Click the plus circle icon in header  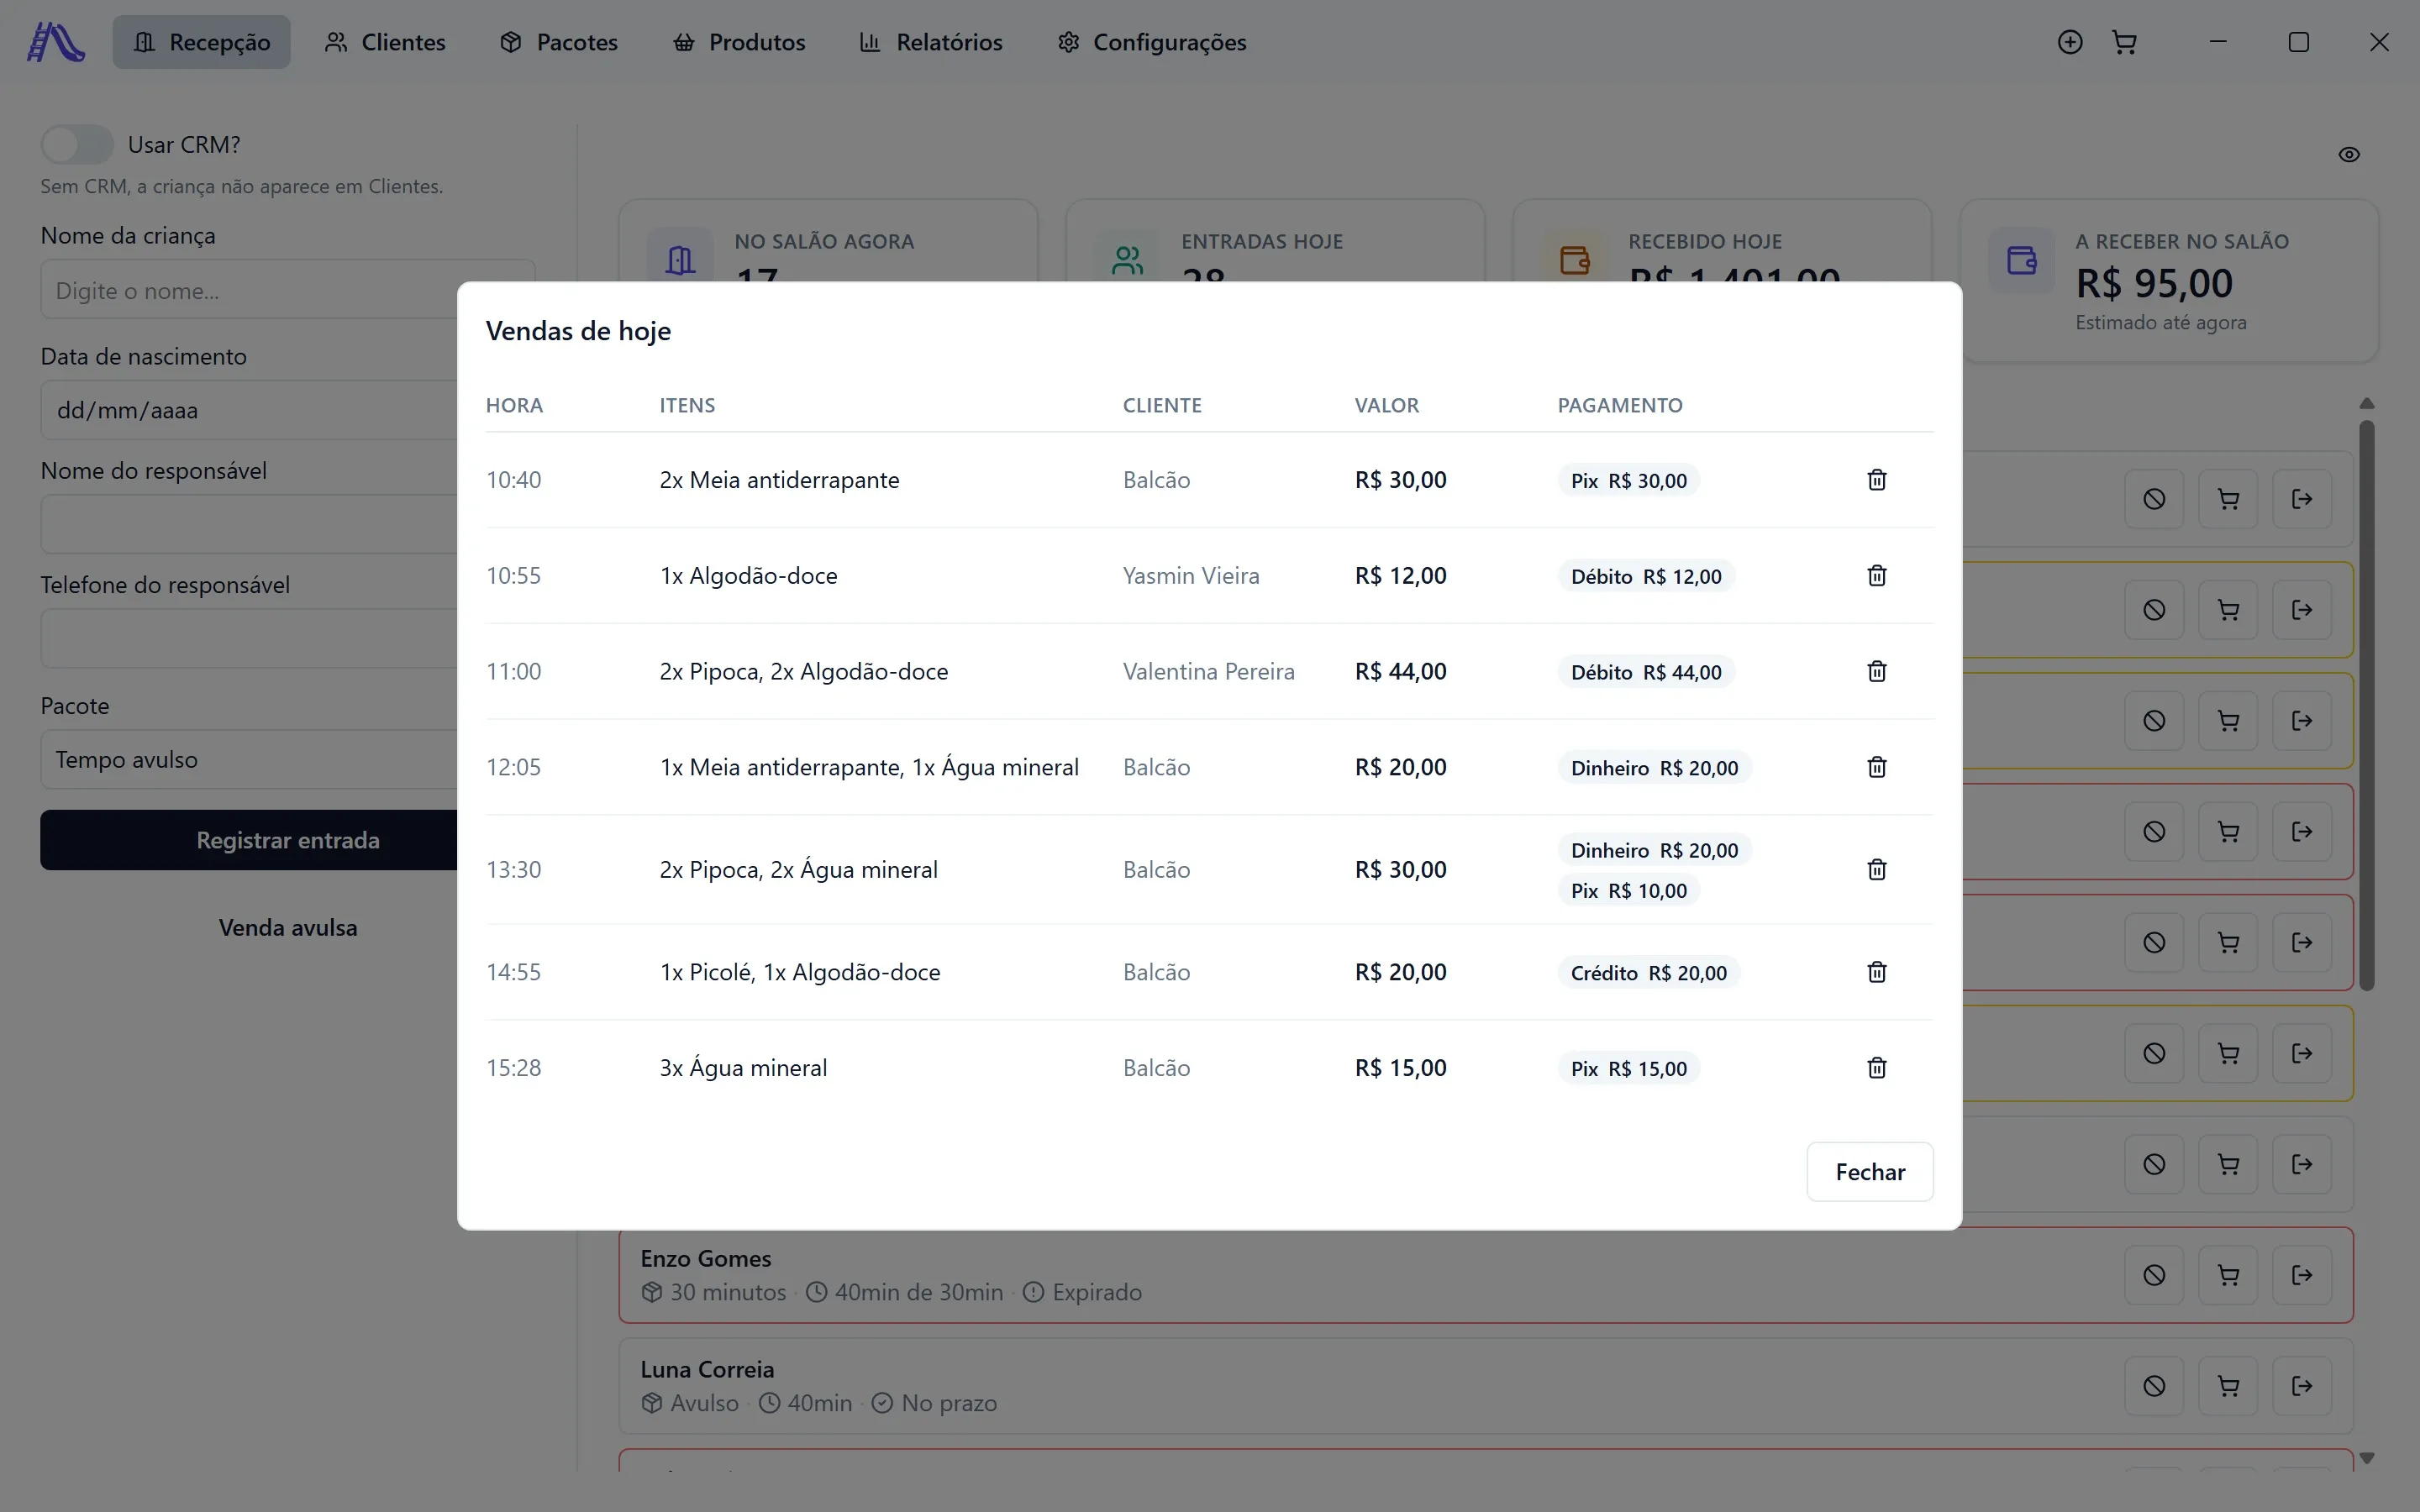(2070, 42)
